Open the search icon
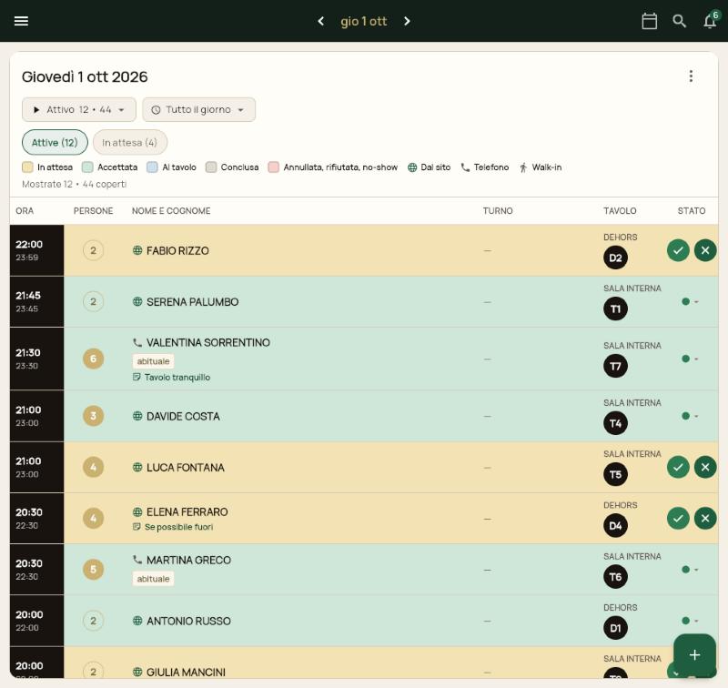728x688 pixels. pyautogui.click(x=679, y=21)
